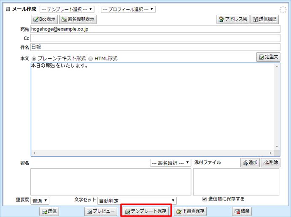This screenshot has height=217, width=291.
Task: Open the テンプレート選択 dropdown
Action: [x=67, y=9]
